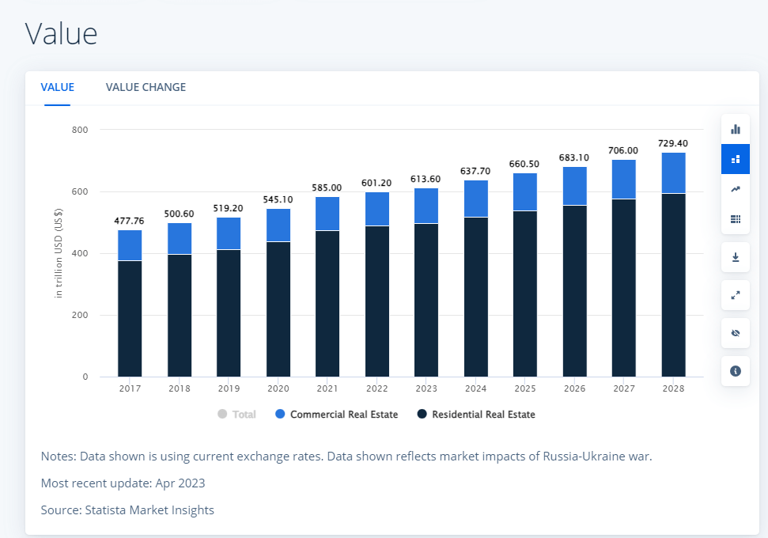Toggle Commercial Real Estate legend entry
Viewport: 768px width, 538px height.
[343, 415]
